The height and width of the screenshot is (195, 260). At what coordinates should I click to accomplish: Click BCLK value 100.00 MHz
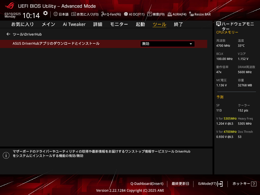coord(224,59)
